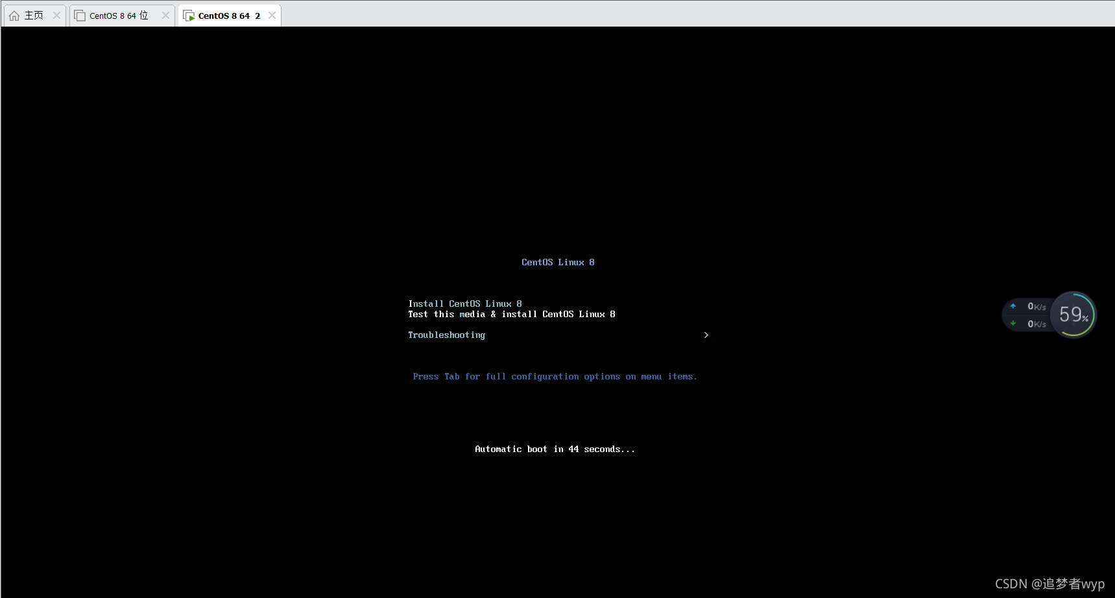Click the Press Tab configuration hint text
1115x598 pixels.
[x=555, y=377]
